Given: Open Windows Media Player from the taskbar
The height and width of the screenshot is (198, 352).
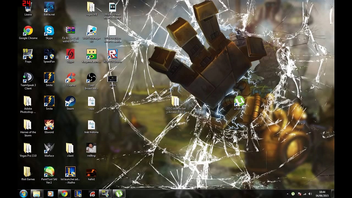Looking at the screenshot, I should (x=50, y=194).
